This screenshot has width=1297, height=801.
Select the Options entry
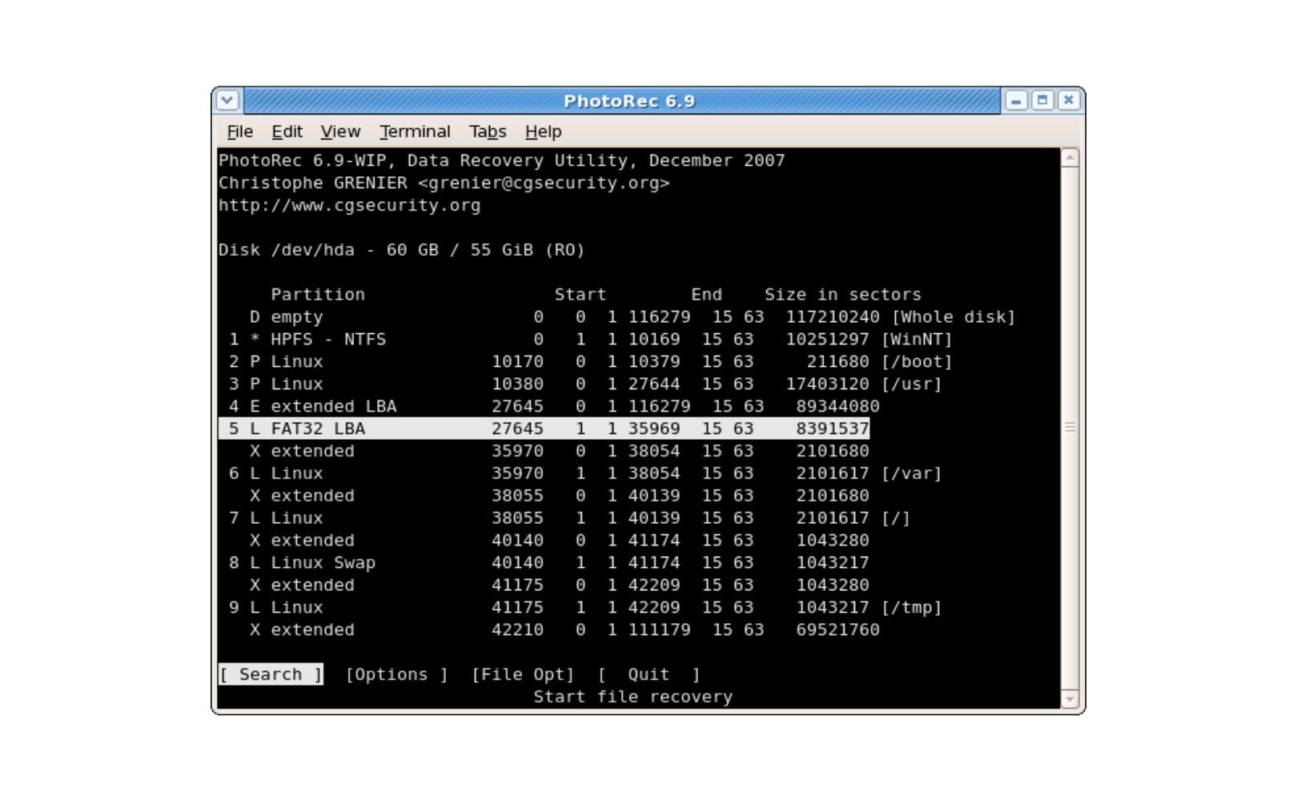(396, 674)
